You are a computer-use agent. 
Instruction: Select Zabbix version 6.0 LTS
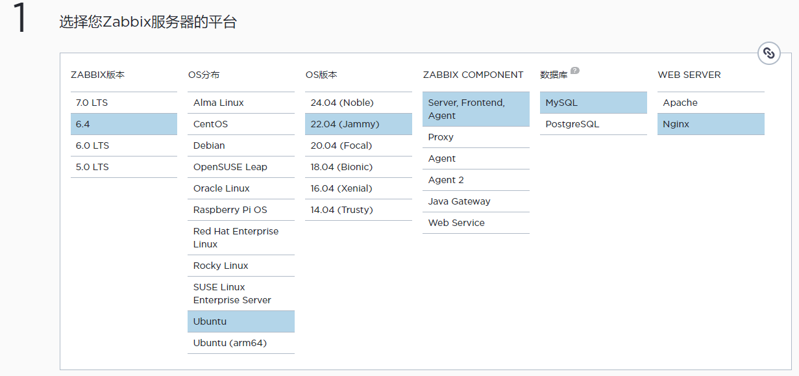point(124,145)
